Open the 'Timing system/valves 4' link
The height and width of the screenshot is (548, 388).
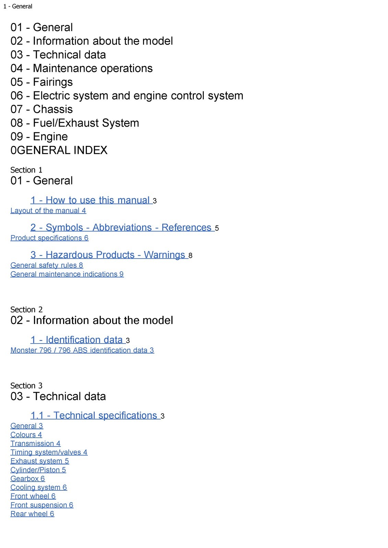coord(49,452)
